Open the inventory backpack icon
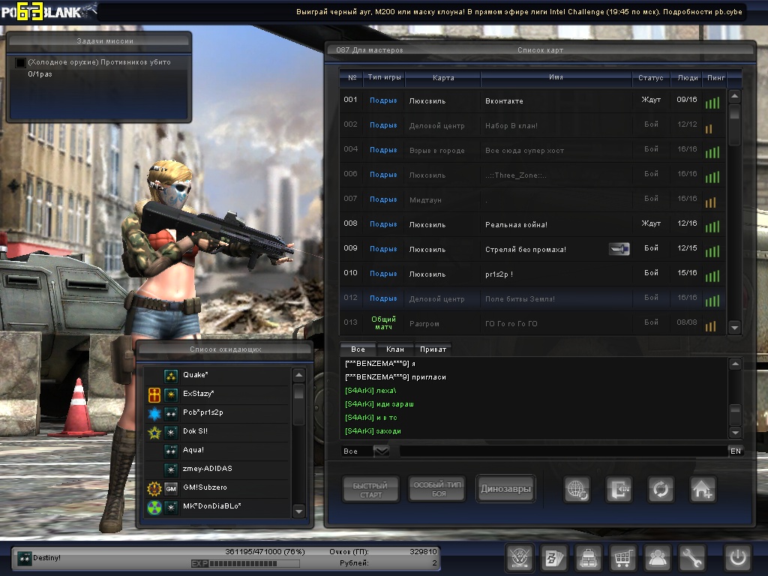The width and height of the screenshot is (768, 576). coord(588,557)
